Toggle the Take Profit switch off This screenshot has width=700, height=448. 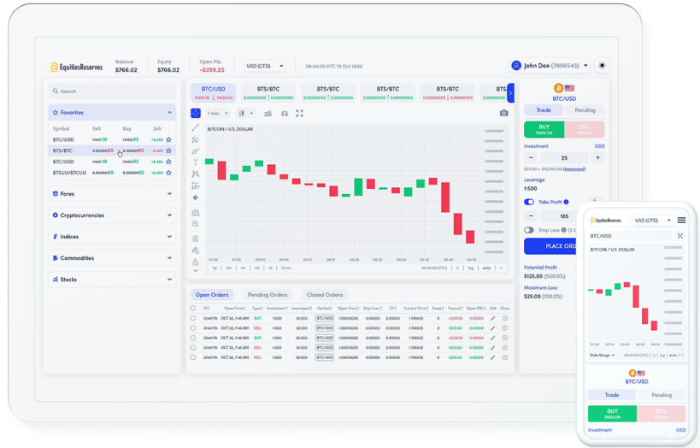[529, 202]
